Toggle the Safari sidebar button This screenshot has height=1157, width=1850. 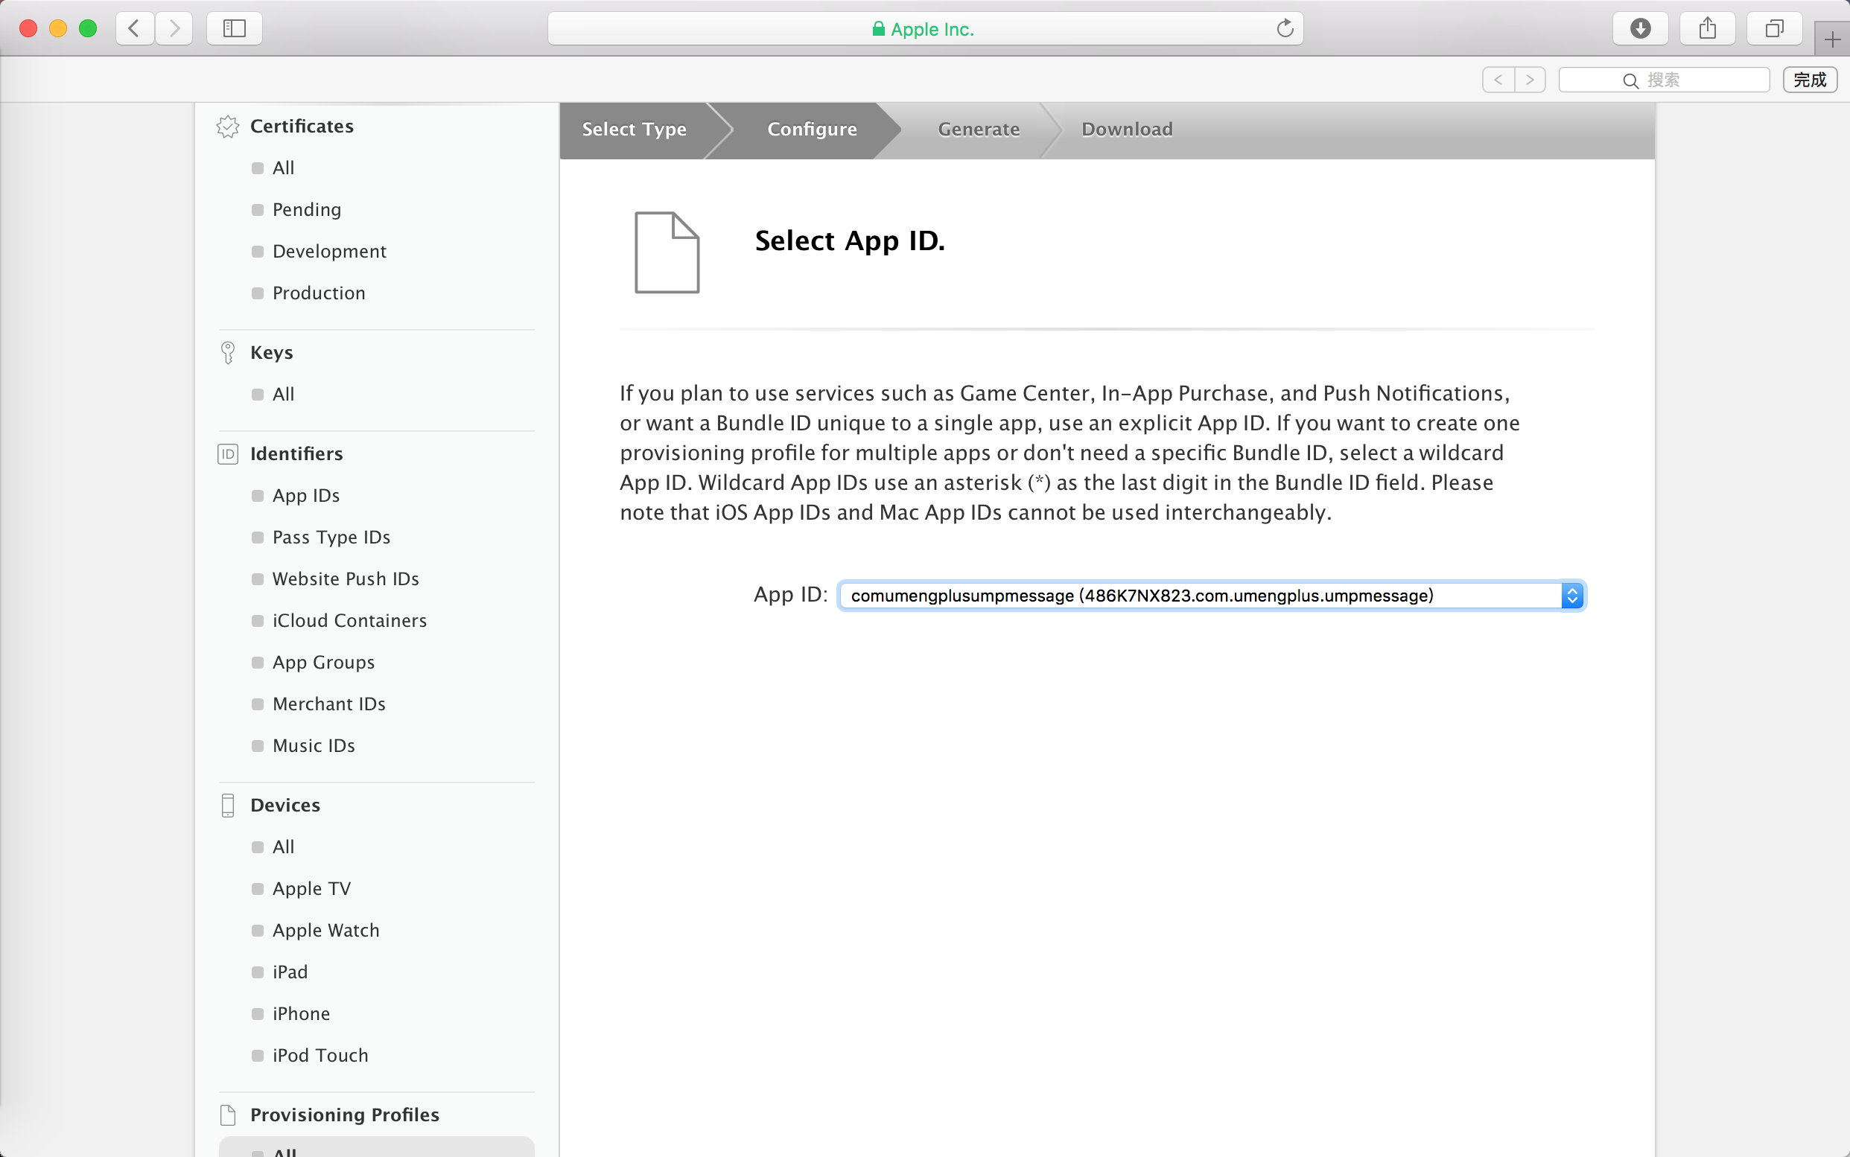[234, 29]
